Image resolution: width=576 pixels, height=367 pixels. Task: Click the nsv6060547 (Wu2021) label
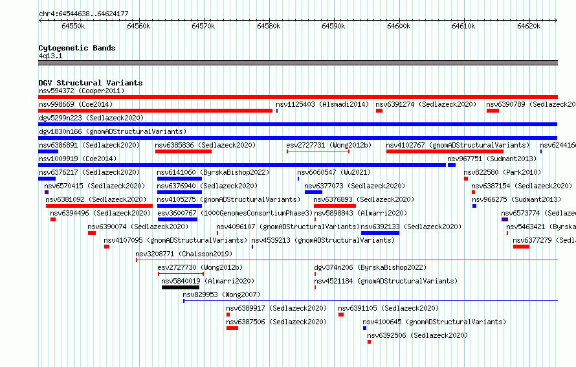click(334, 172)
